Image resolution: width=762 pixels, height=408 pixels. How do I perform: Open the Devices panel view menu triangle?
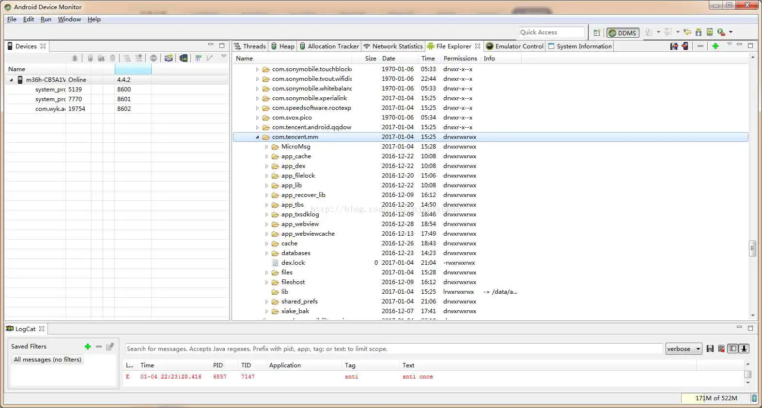pyautogui.click(x=224, y=57)
